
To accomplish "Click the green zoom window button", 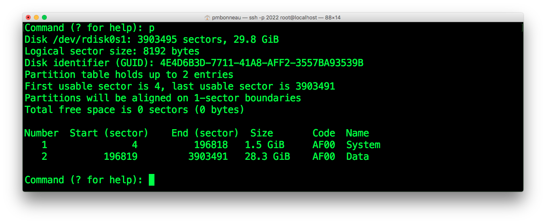I will pos(44,17).
